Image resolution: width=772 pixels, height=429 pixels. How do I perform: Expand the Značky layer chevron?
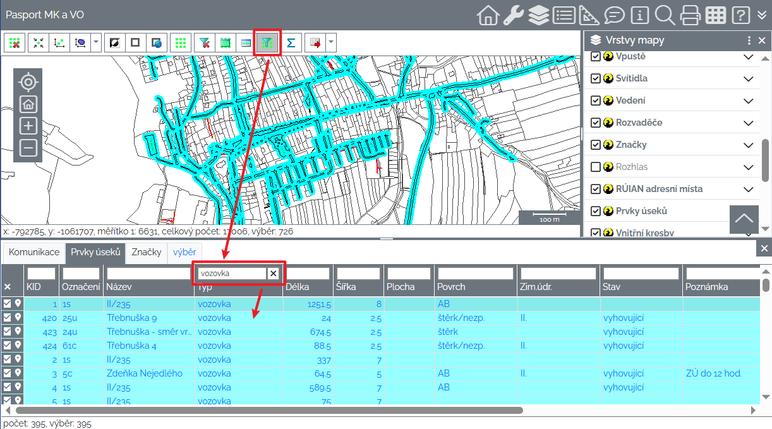(749, 145)
